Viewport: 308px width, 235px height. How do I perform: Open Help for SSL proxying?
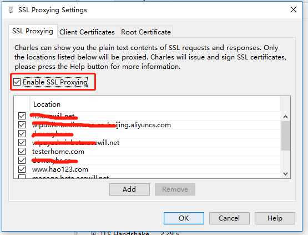[275, 218]
